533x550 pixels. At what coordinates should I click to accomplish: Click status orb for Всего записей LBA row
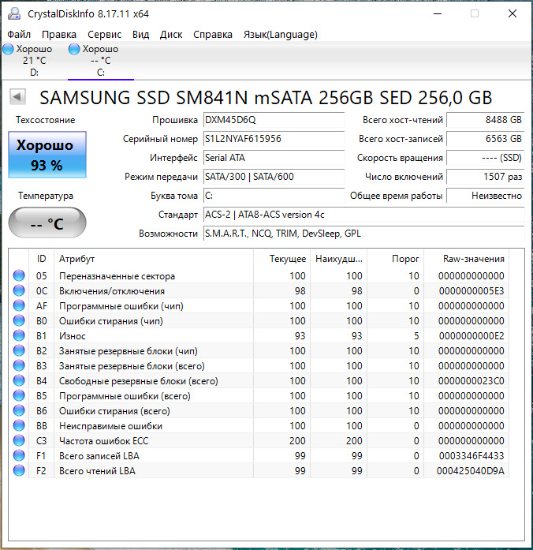pos(19,456)
